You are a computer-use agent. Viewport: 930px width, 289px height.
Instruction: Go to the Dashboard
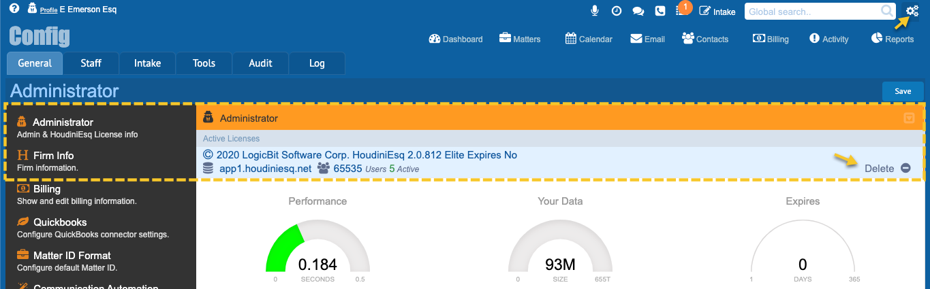tap(456, 39)
